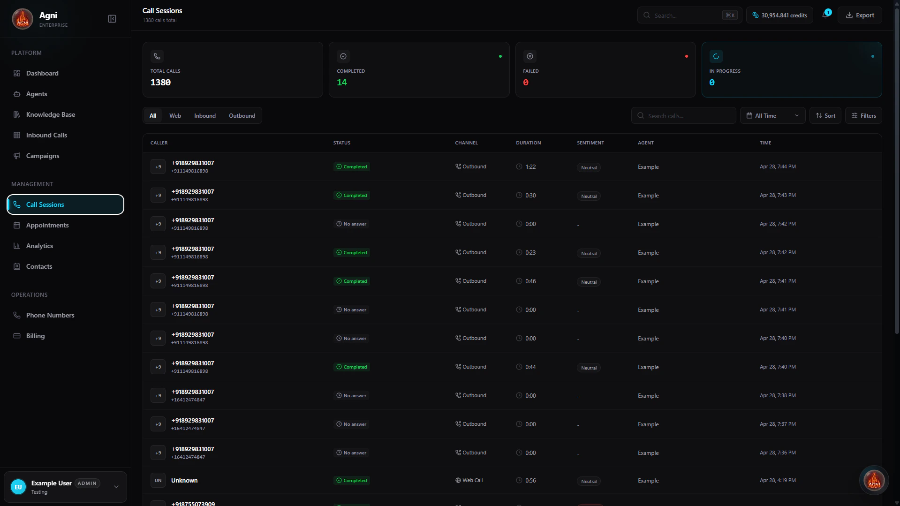900x506 pixels.
Task: Click the STATUS column header
Action: point(342,143)
